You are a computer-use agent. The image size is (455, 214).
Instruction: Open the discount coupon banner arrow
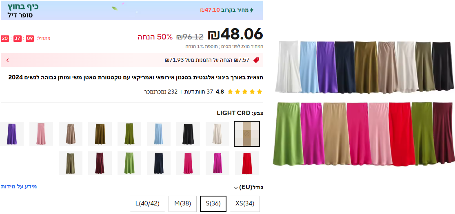pos(7,60)
